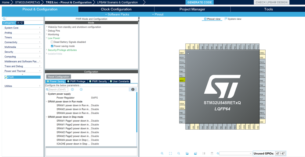Open the Project Manager tab
The width and height of the screenshot is (305, 157).
pos(192,9)
